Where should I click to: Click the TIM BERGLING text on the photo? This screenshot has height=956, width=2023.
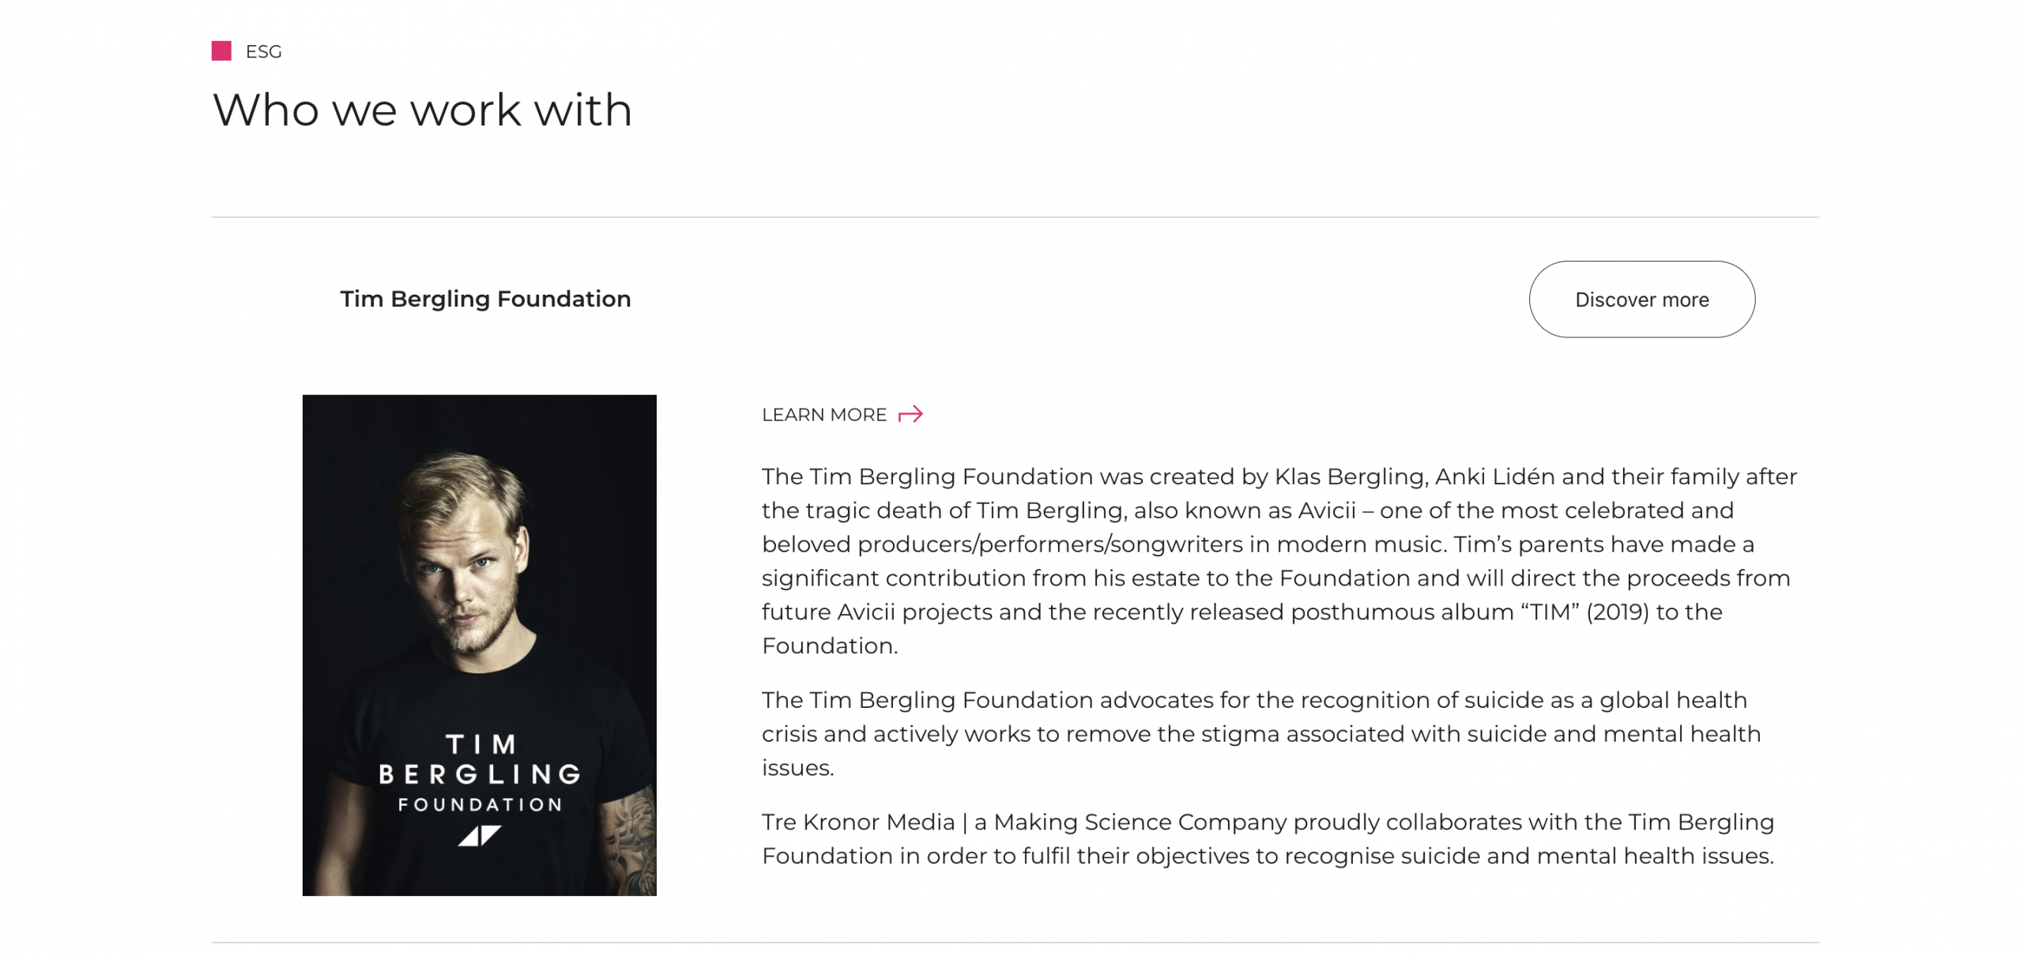tap(480, 758)
